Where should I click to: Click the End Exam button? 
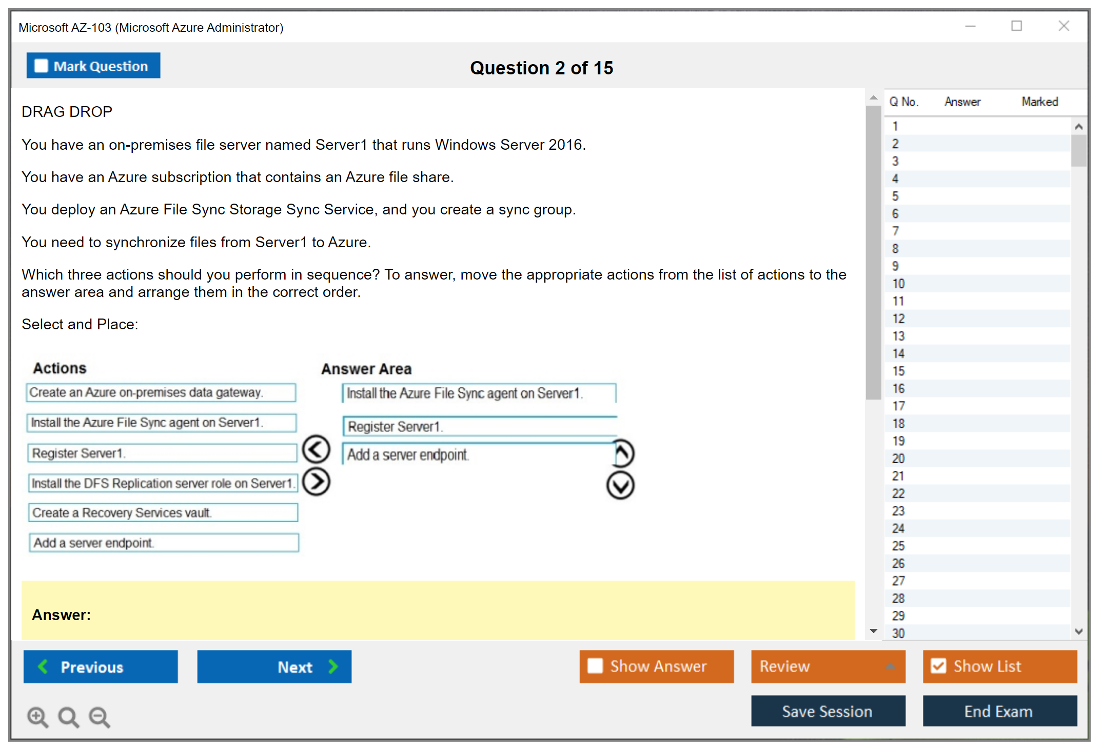click(x=999, y=711)
